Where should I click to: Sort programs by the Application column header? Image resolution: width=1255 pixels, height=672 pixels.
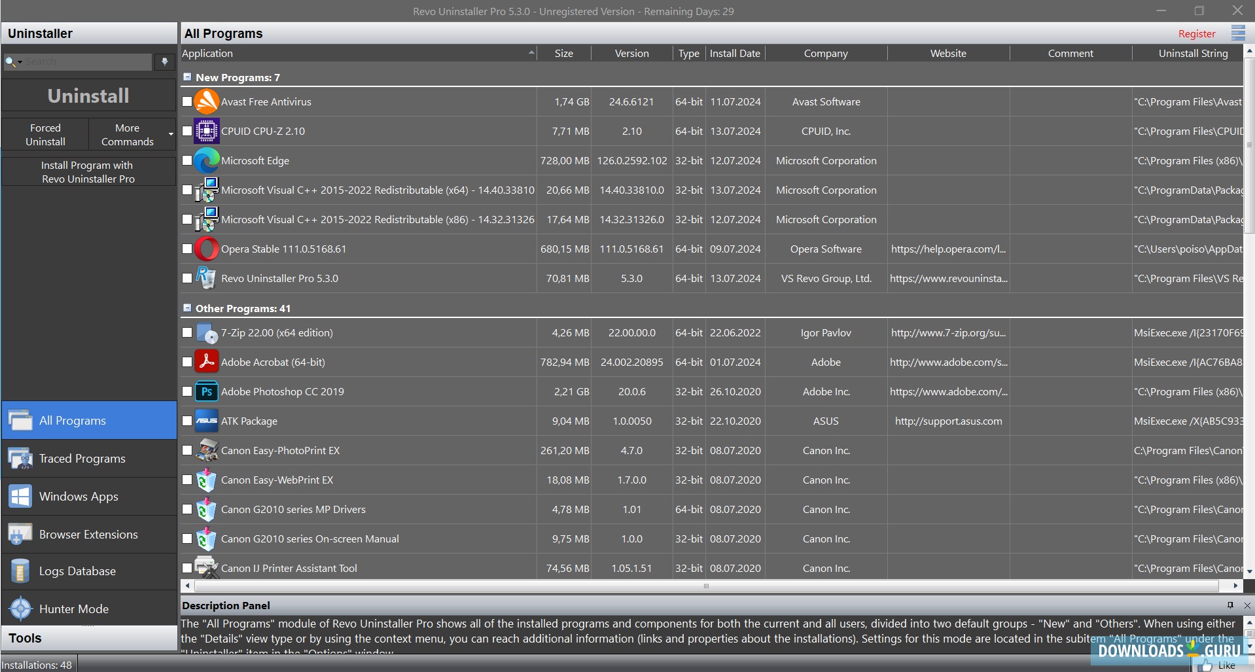[x=359, y=54]
